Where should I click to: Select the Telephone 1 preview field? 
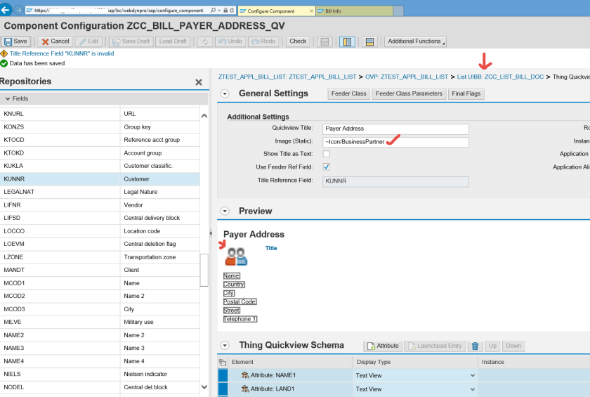(x=240, y=319)
